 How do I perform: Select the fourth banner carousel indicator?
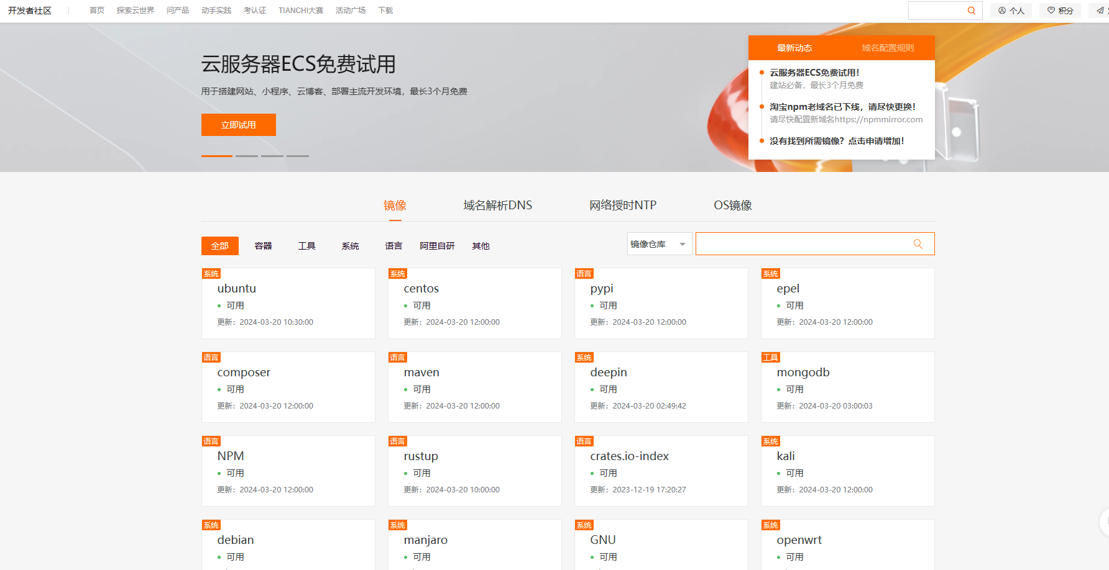point(298,156)
